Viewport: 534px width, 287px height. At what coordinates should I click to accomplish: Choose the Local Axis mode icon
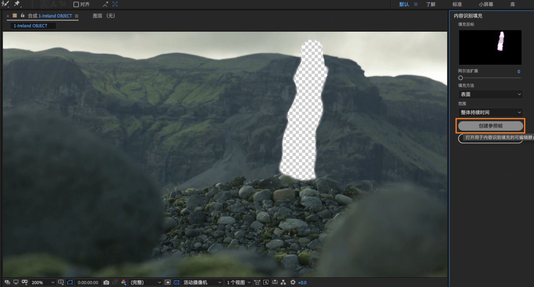(44, 4)
